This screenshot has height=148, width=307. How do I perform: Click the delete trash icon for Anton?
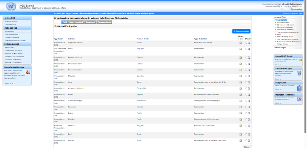click(x=249, y=43)
